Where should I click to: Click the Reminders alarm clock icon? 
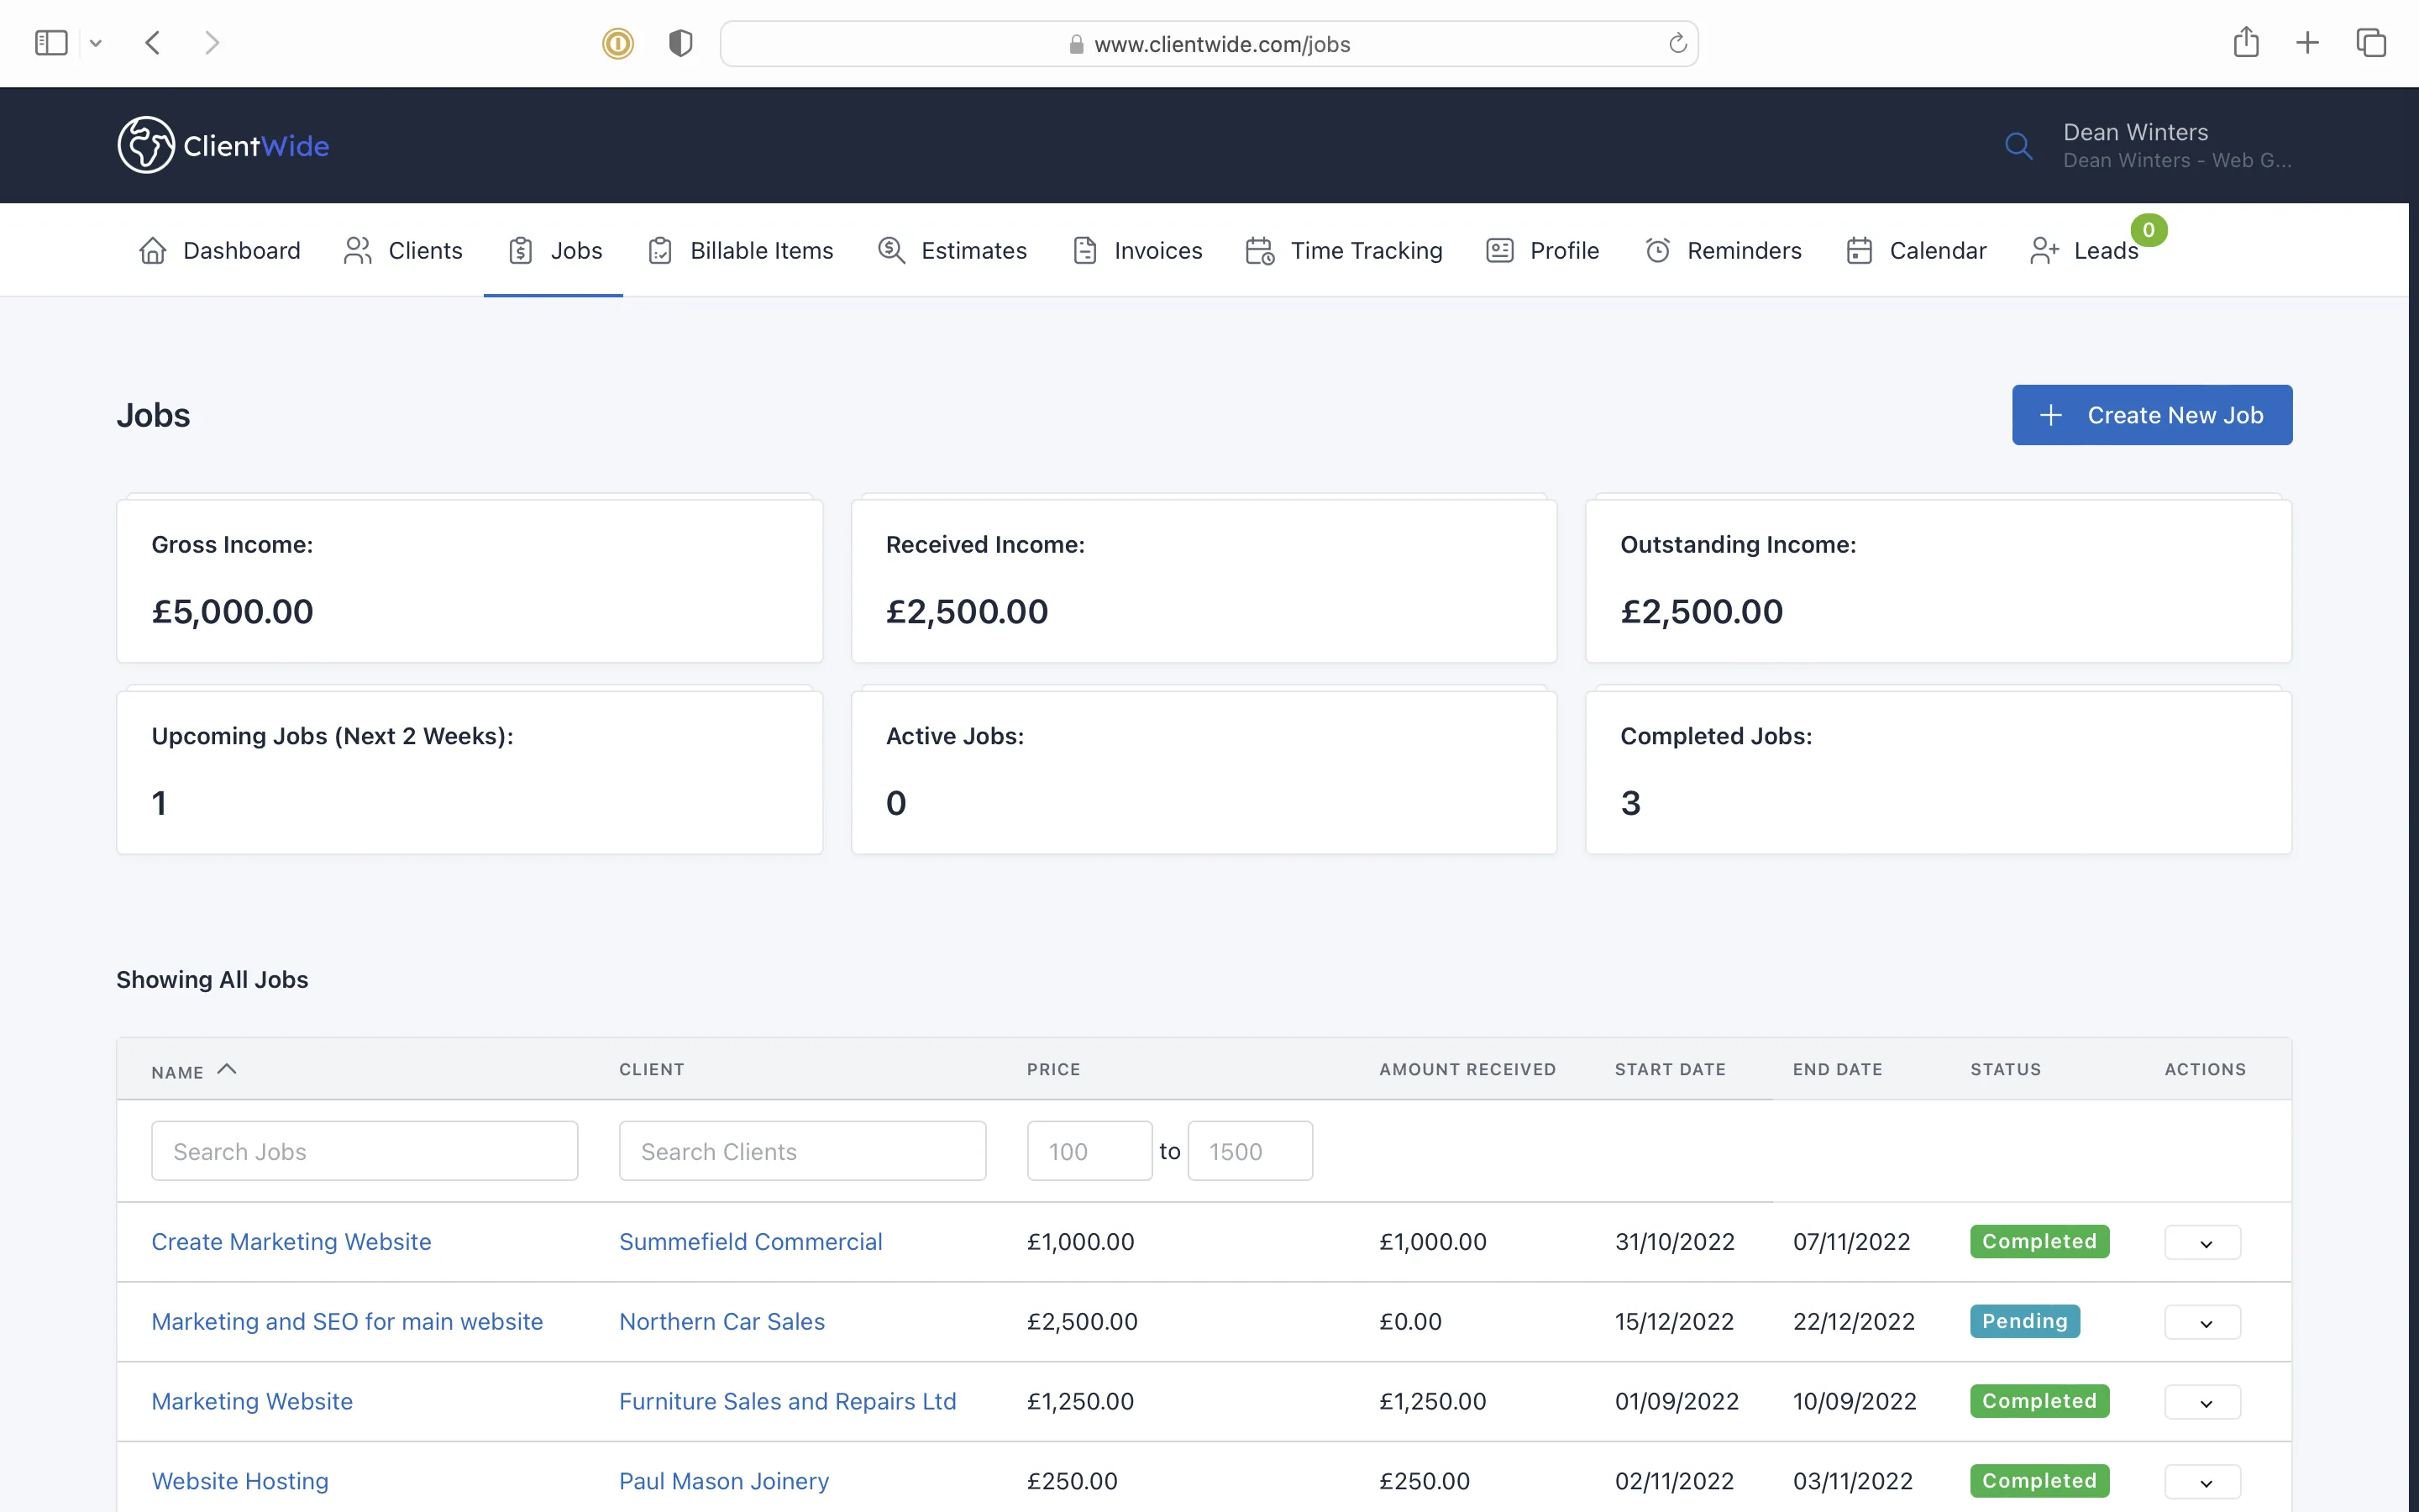coord(1657,250)
